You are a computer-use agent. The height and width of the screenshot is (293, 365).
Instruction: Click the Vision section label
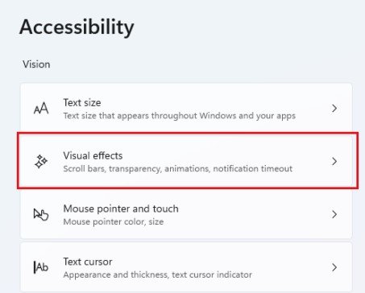click(x=36, y=64)
